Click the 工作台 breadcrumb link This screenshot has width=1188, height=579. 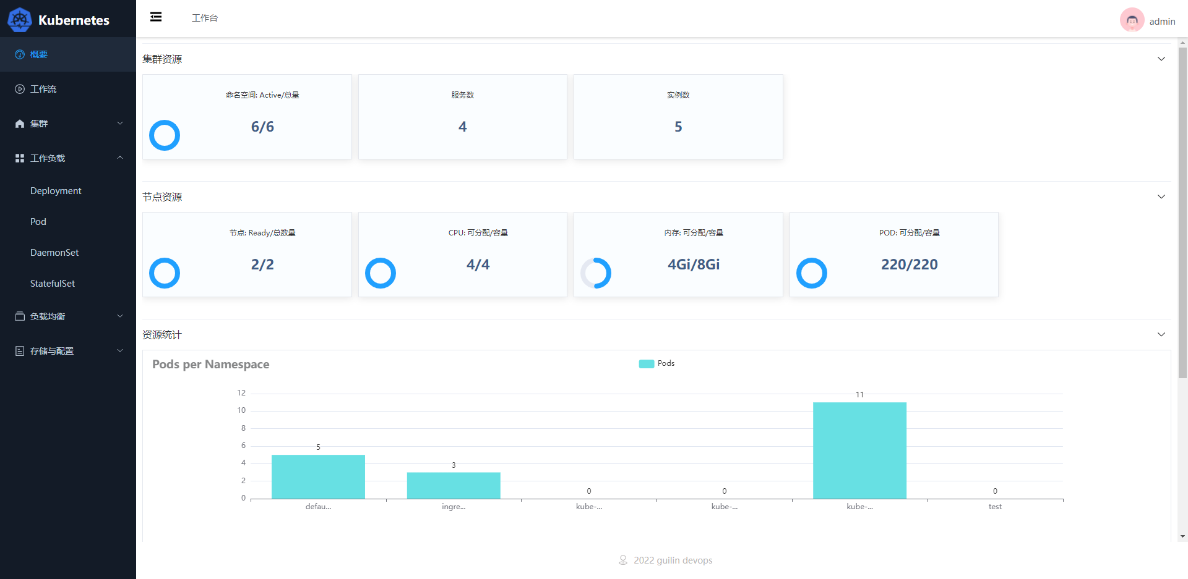(205, 18)
